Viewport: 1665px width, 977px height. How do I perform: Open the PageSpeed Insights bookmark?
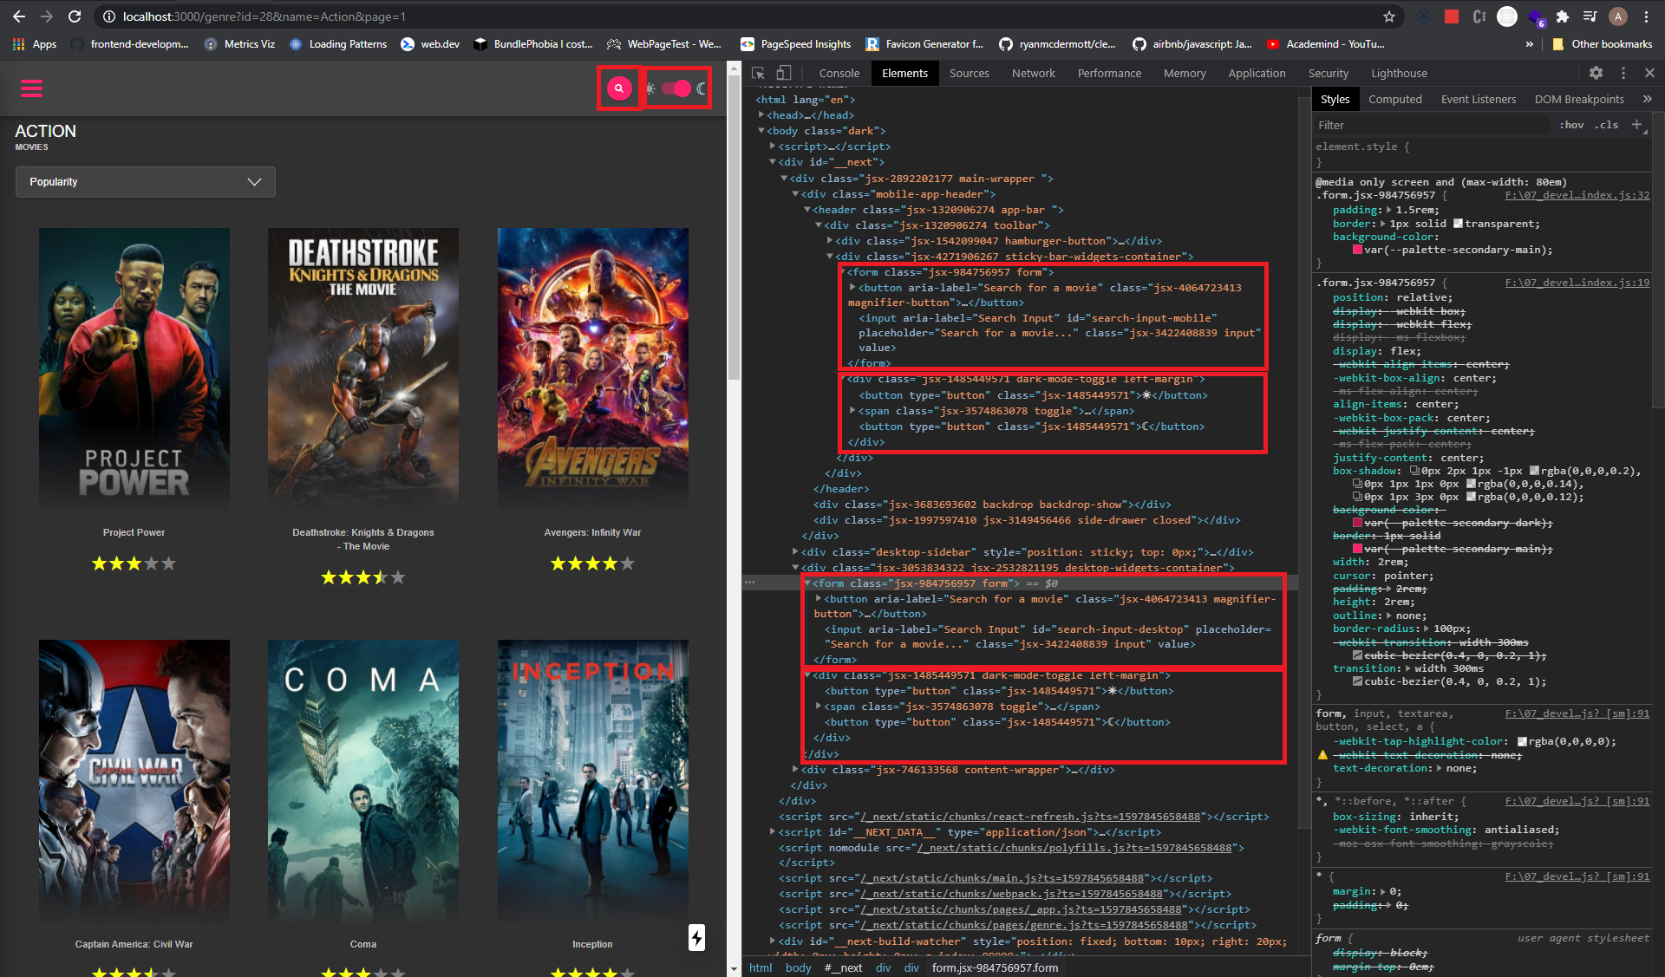pyautogui.click(x=796, y=44)
